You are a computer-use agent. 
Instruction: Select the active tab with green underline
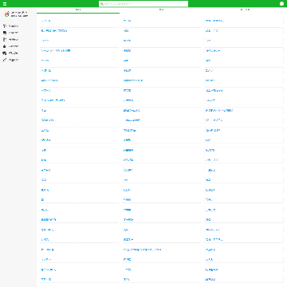[x=78, y=10]
